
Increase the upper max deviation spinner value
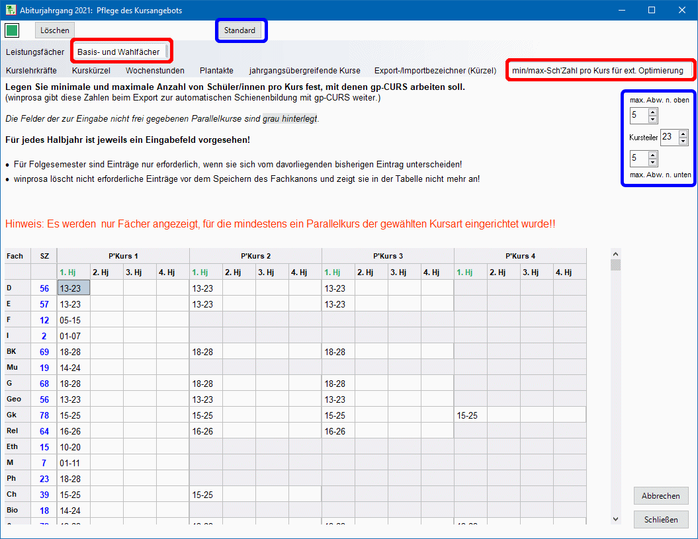(653, 112)
